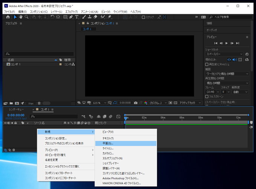The image size is (256, 189).
Task: Switch to the レンダーキュー tab
Action: click(x=16, y=110)
